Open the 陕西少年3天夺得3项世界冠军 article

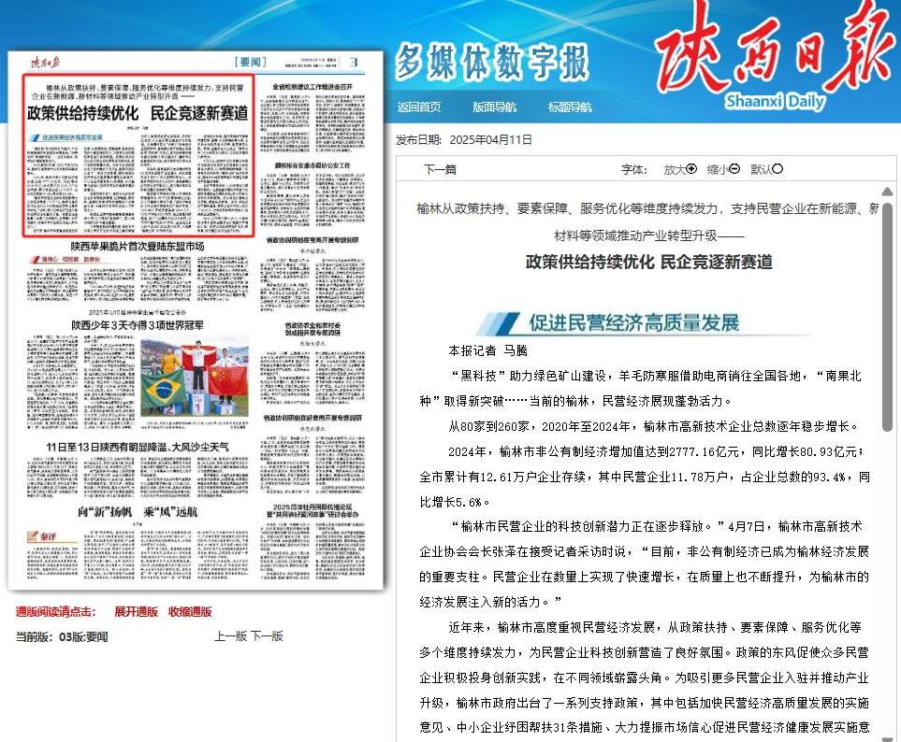tap(138, 325)
